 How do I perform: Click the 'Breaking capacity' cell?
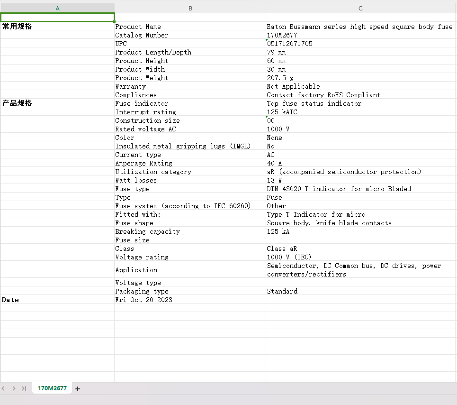tap(190, 231)
